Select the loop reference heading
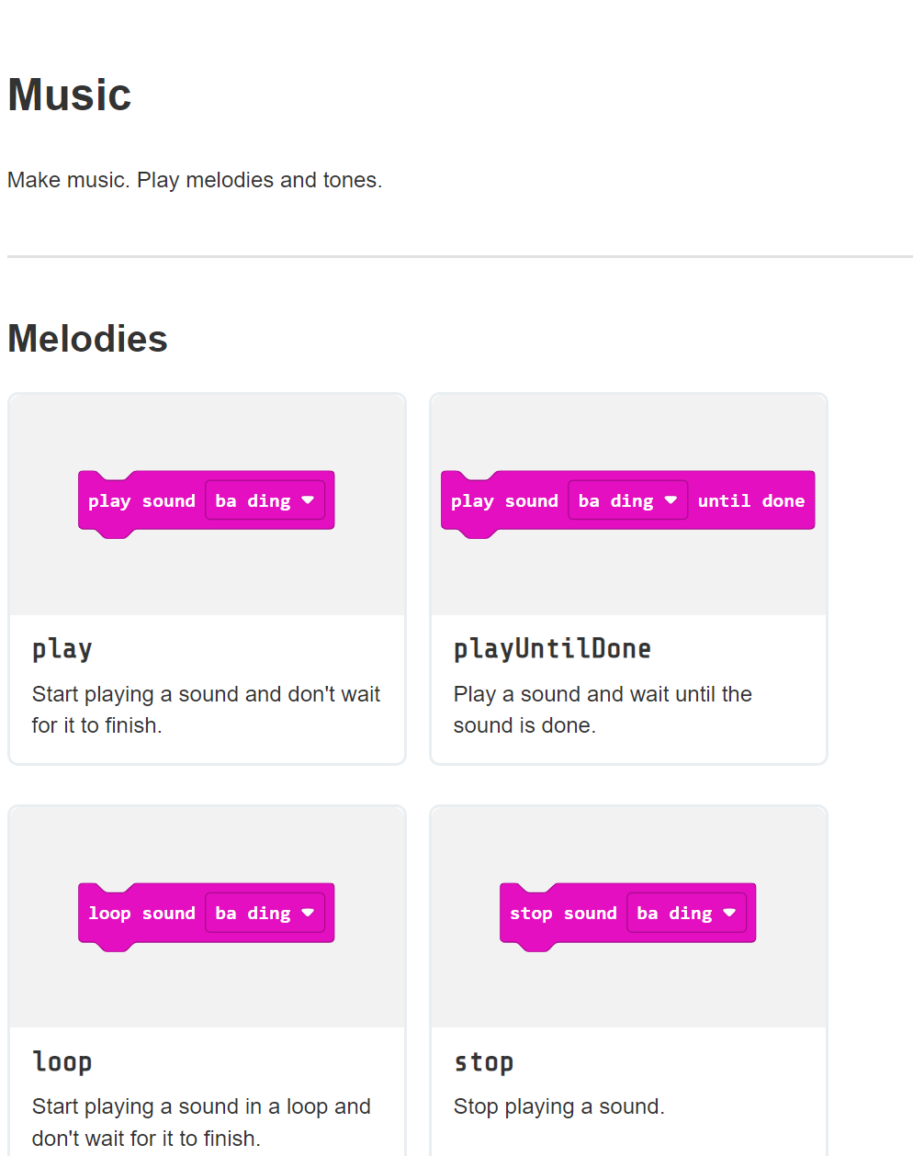Screen dimensions: 913x1156 pyautogui.click(x=62, y=1061)
